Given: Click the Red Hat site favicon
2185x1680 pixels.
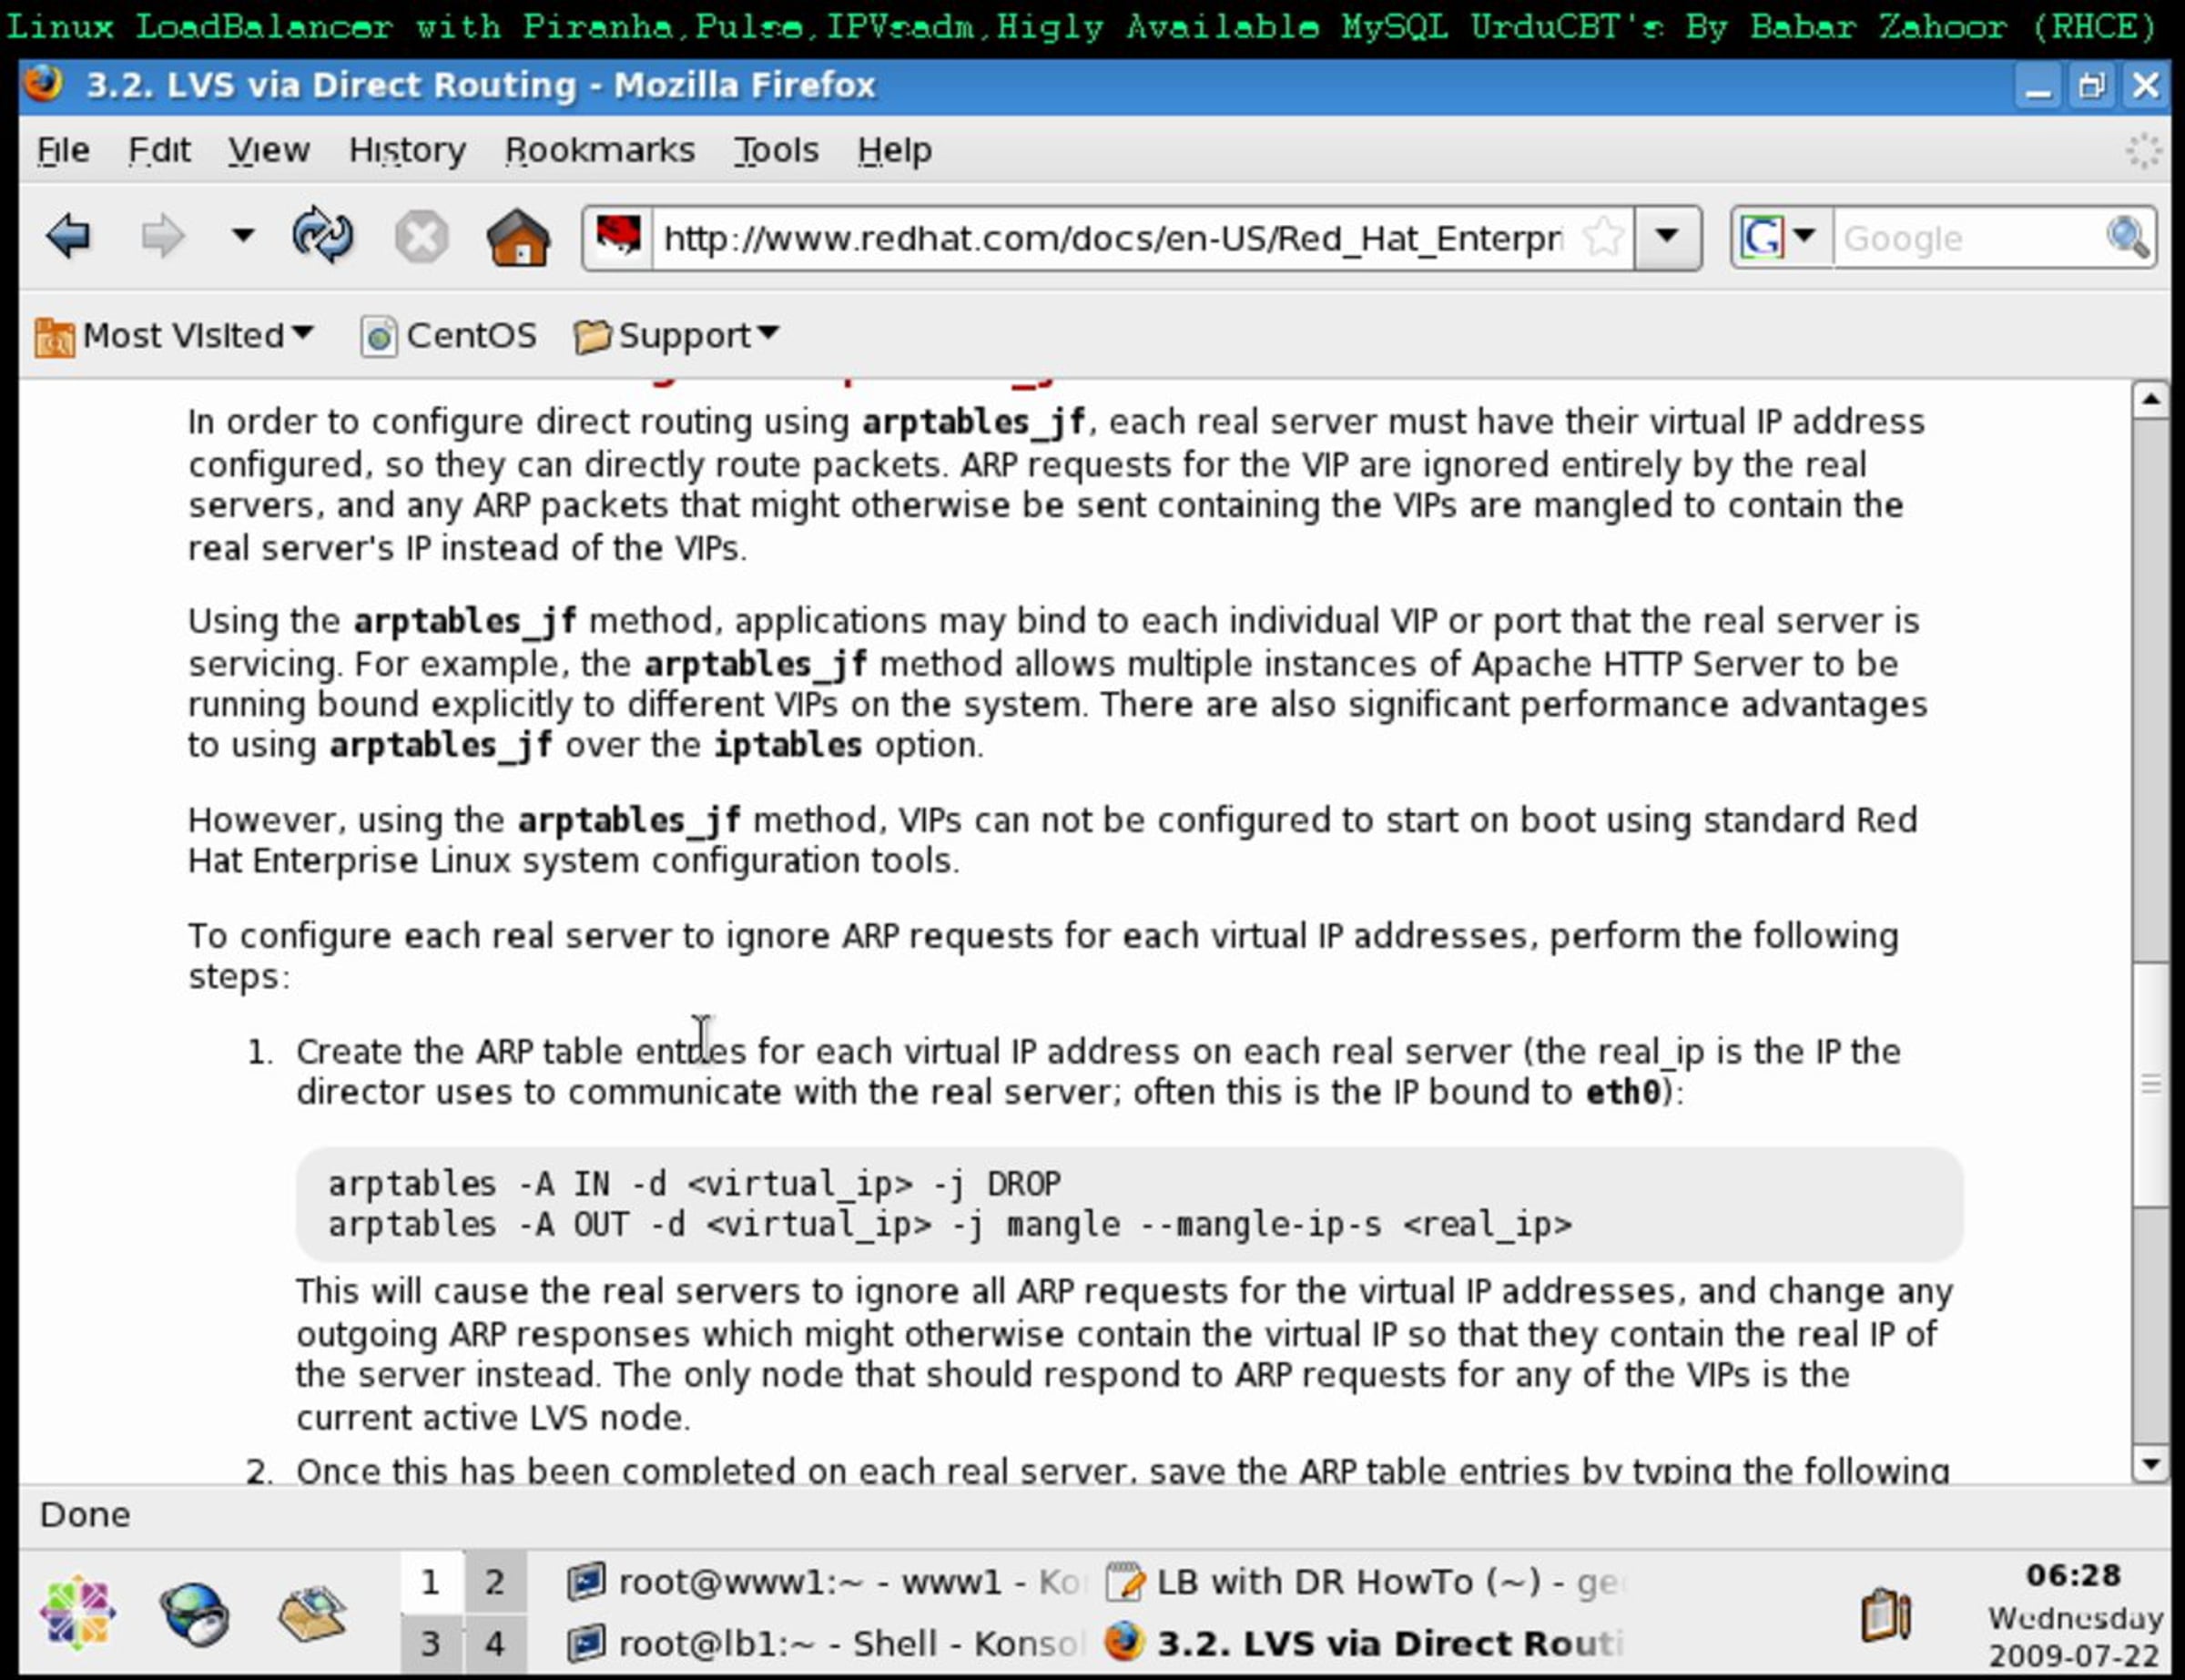Looking at the screenshot, I should click(619, 237).
